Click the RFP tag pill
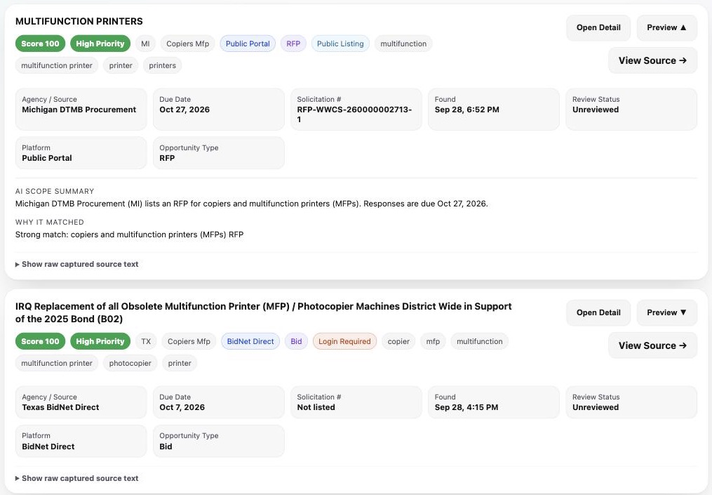This screenshot has width=712, height=495. pyautogui.click(x=293, y=44)
